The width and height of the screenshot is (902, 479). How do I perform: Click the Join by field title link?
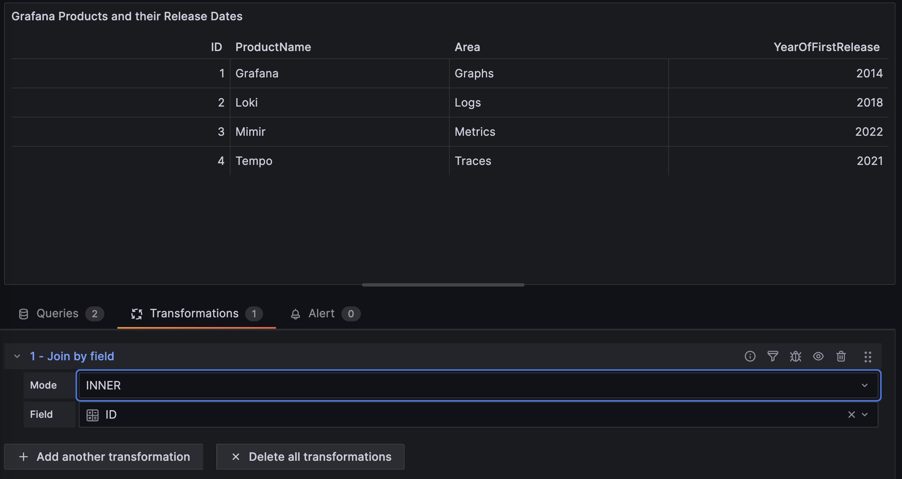click(x=72, y=356)
